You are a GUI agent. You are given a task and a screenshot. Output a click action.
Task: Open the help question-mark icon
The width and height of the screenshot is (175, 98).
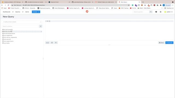pos(156,12)
